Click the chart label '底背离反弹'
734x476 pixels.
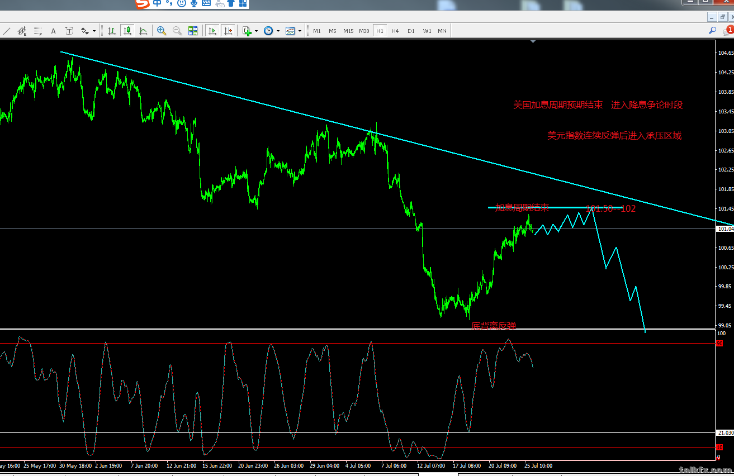(x=494, y=326)
